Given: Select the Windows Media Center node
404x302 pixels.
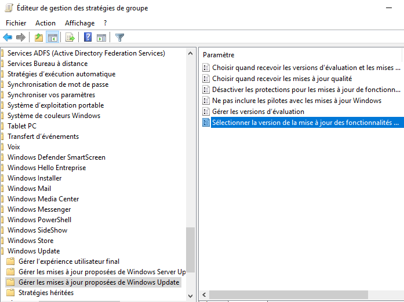Looking at the screenshot, I should click(43, 199).
